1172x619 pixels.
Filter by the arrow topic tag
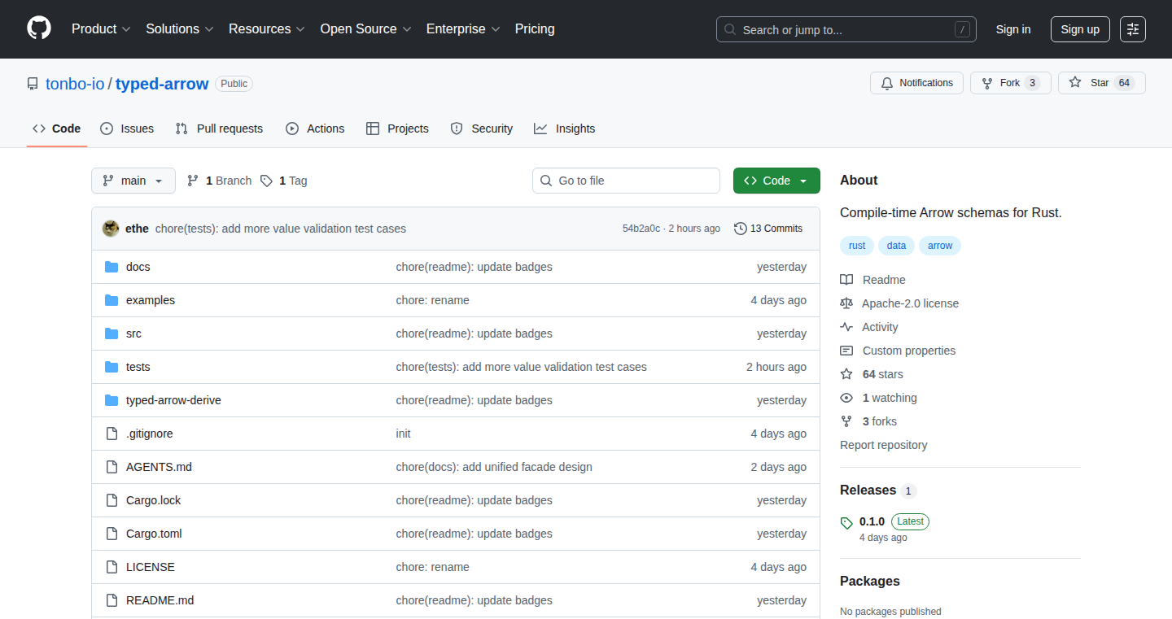(x=940, y=246)
